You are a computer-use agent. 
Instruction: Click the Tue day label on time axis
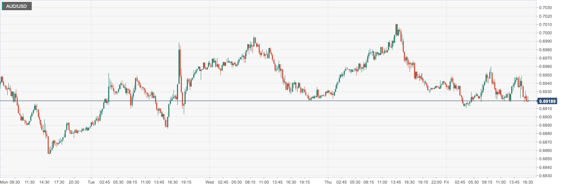[92, 182]
